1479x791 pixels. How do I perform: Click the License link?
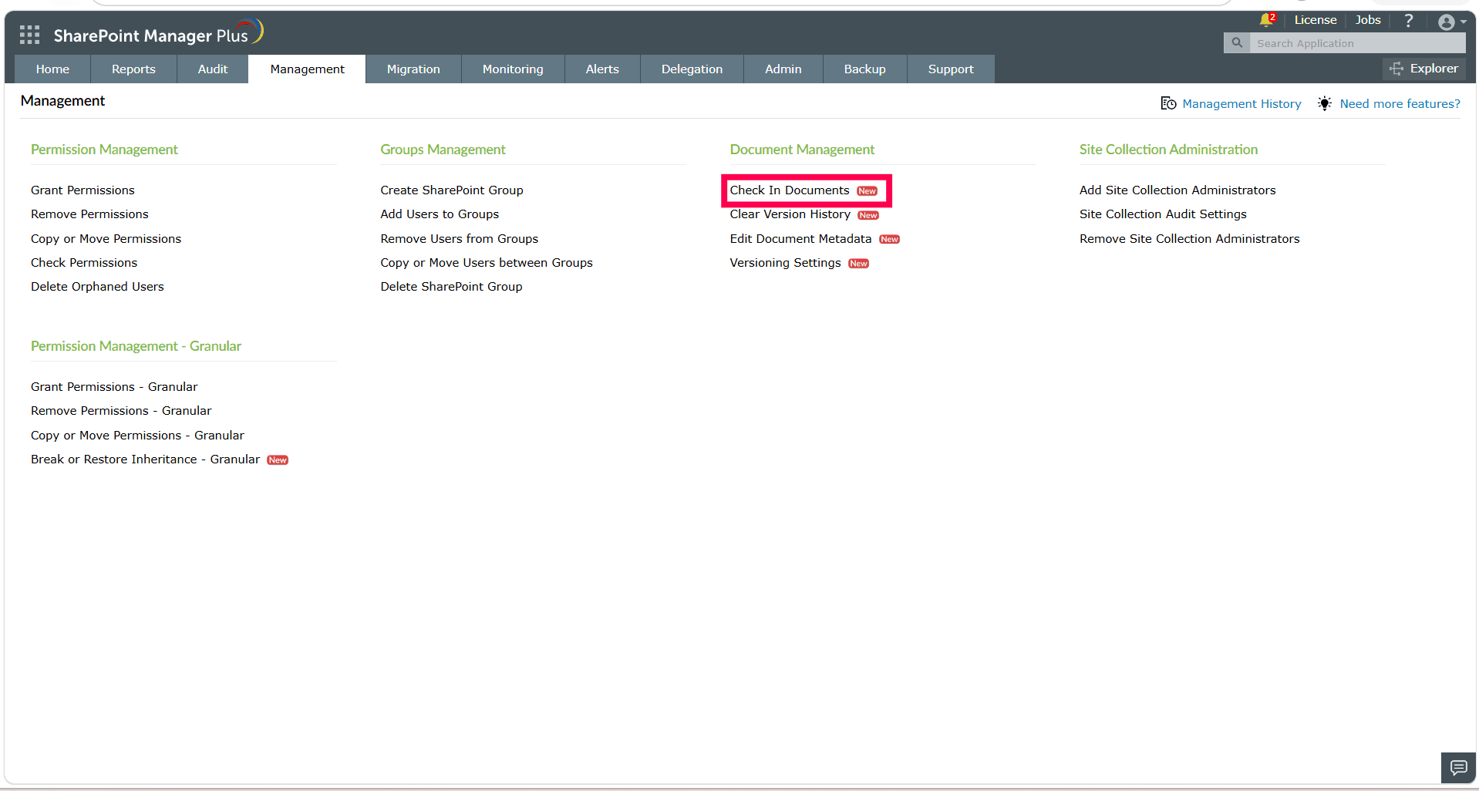[1316, 20]
